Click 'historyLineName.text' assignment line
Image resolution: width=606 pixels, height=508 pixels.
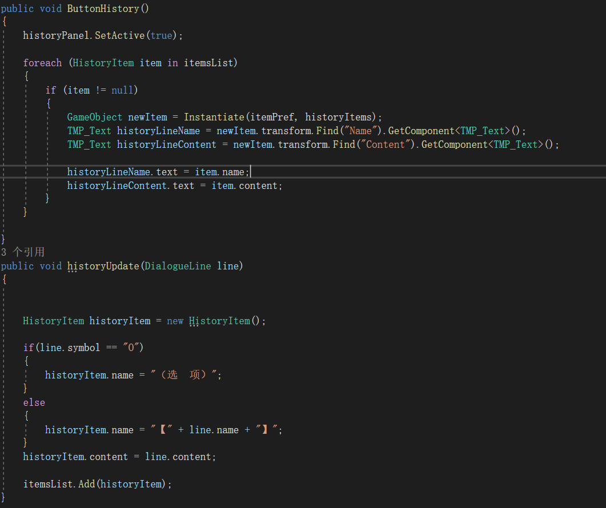tap(158, 172)
